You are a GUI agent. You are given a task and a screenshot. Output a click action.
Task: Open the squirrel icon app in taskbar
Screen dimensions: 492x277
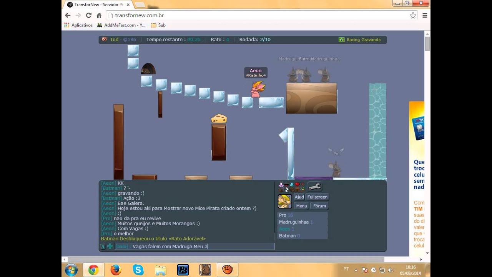pyautogui.click(x=205, y=270)
